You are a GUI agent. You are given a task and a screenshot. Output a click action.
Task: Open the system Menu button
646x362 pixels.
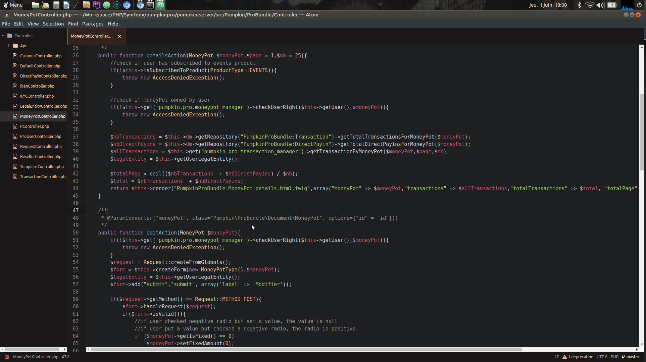tap(13, 5)
